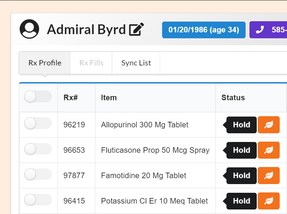Viewport: 287px width, 214px height.
Task: Click the patient avatar icon
Action: click(x=30, y=29)
